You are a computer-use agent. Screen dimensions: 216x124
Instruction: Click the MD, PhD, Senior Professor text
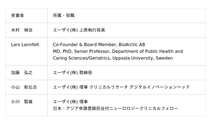pos(82,51)
